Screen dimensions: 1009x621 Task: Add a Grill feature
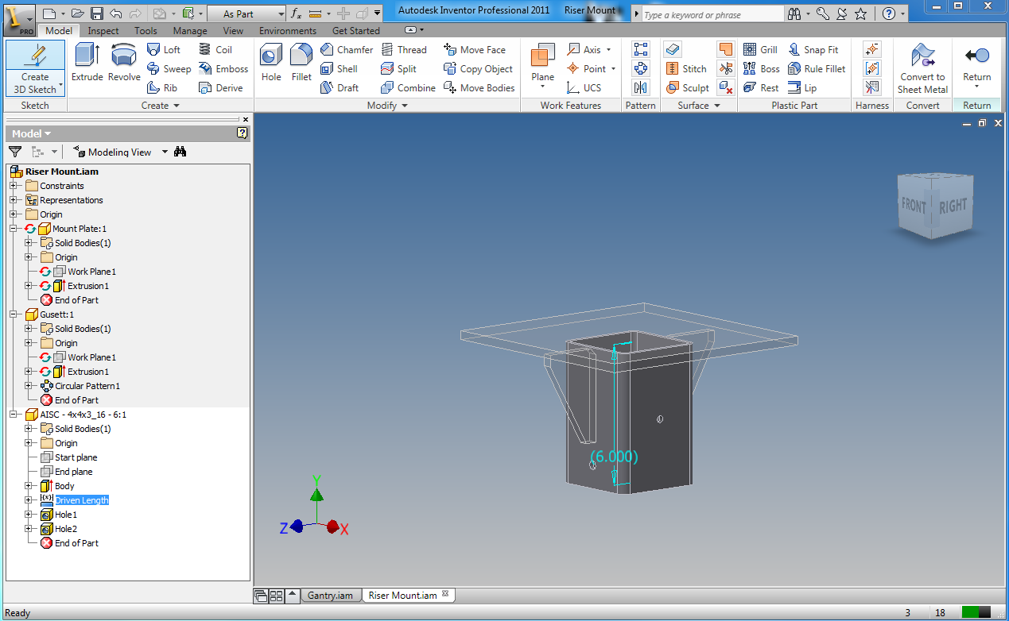tap(761, 49)
